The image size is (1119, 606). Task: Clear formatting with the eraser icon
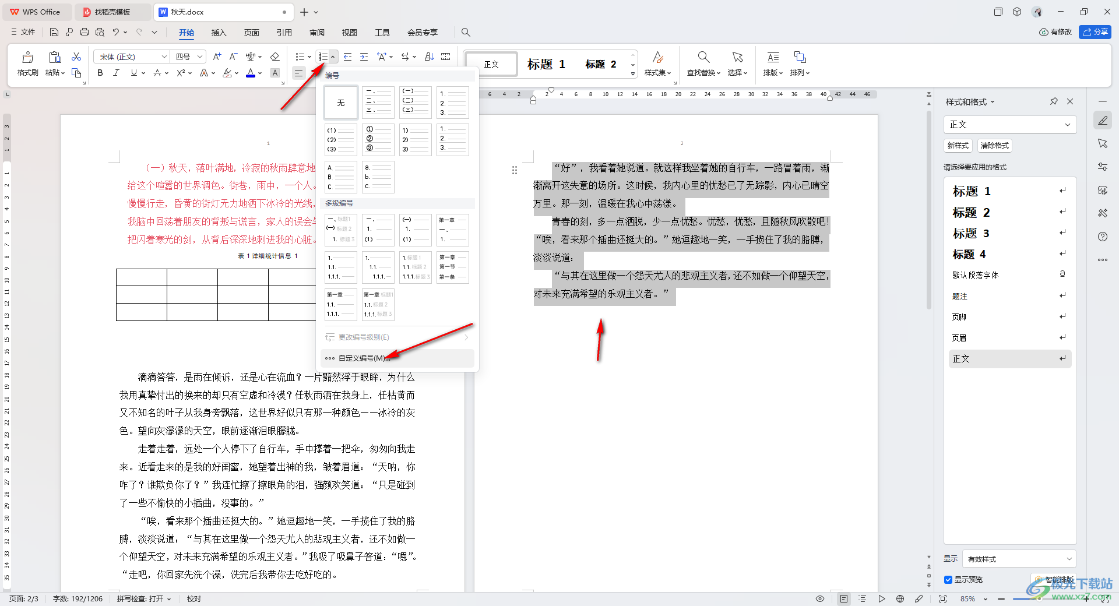click(275, 57)
